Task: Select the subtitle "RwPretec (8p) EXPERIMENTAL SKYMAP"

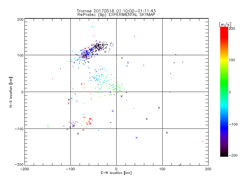Action: pyautogui.click(x=116, y=15)
